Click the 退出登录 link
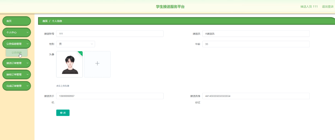The image size is (335, 140). (x=328, y=7)
